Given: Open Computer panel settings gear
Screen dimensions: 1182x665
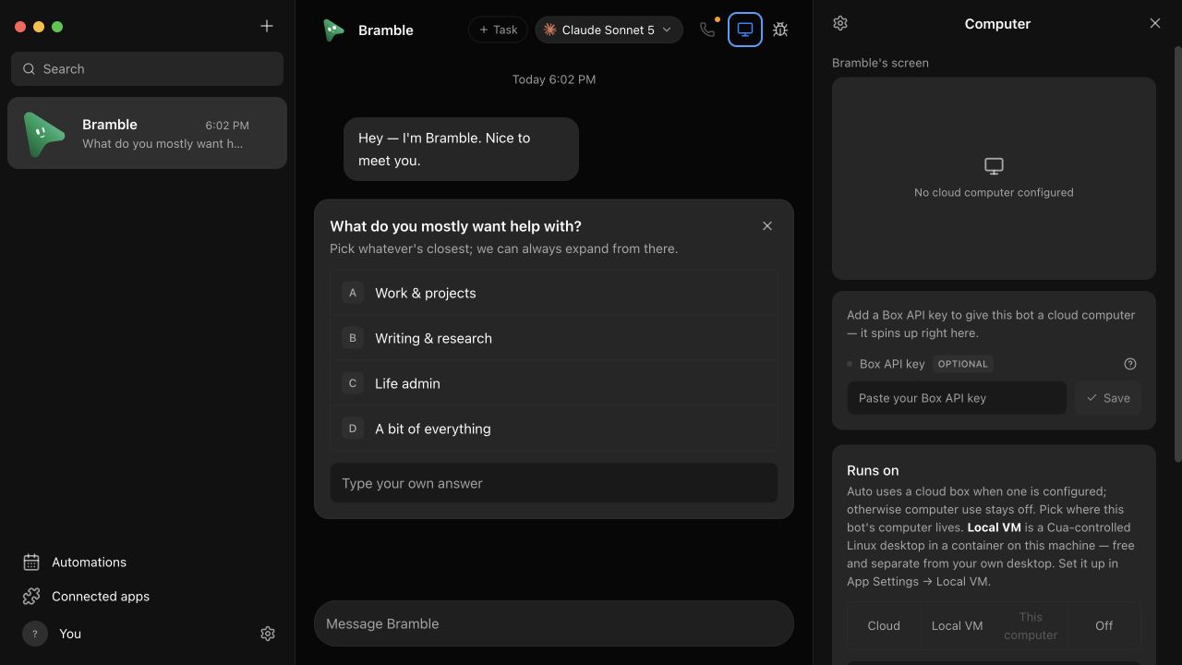Looking at the screenshot, I should pos(840,23).
